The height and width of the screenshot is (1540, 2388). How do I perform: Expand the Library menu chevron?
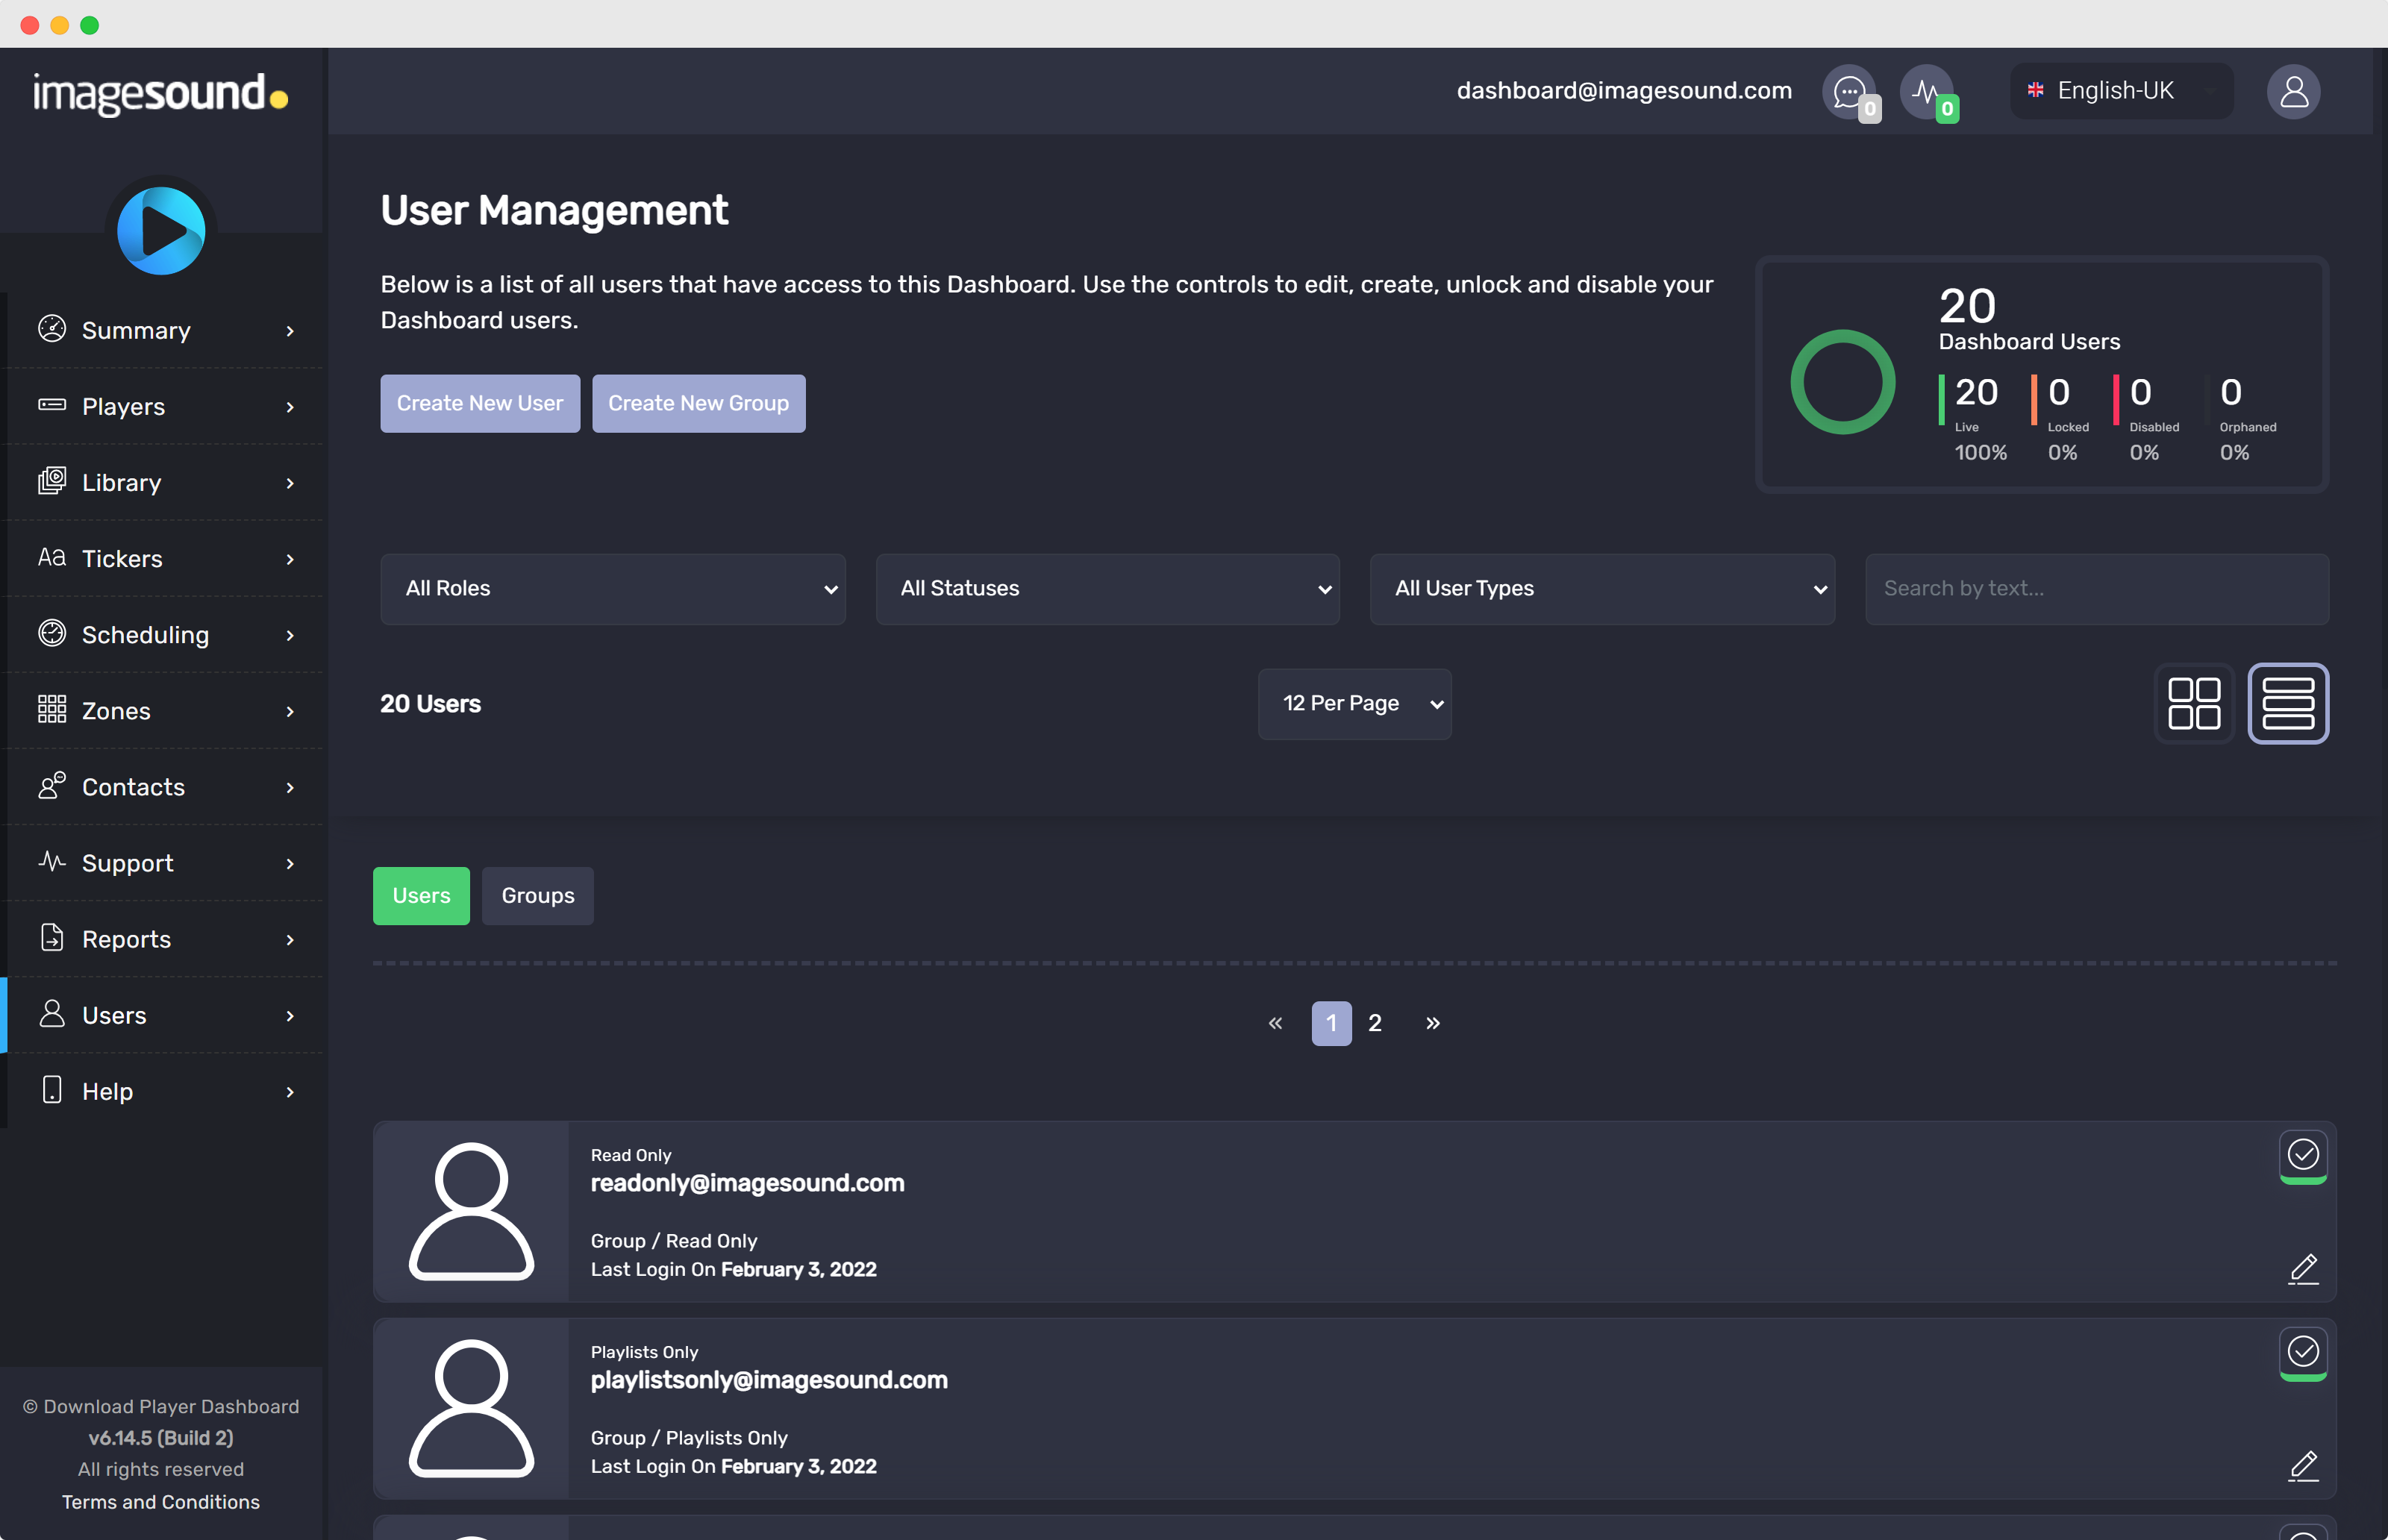290,483
